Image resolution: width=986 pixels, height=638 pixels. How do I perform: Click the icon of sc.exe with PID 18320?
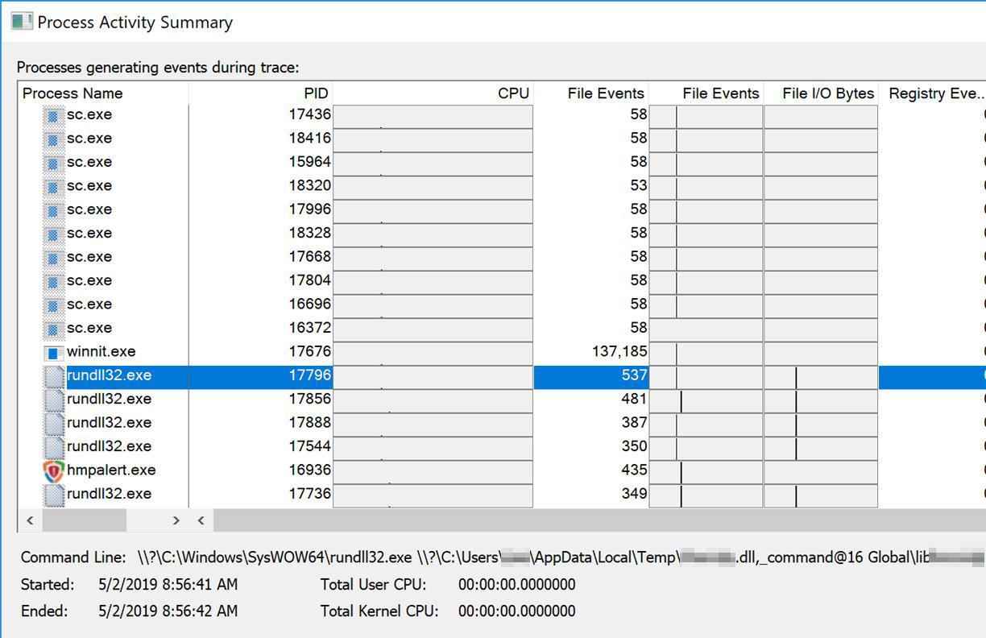click(53, 187)
